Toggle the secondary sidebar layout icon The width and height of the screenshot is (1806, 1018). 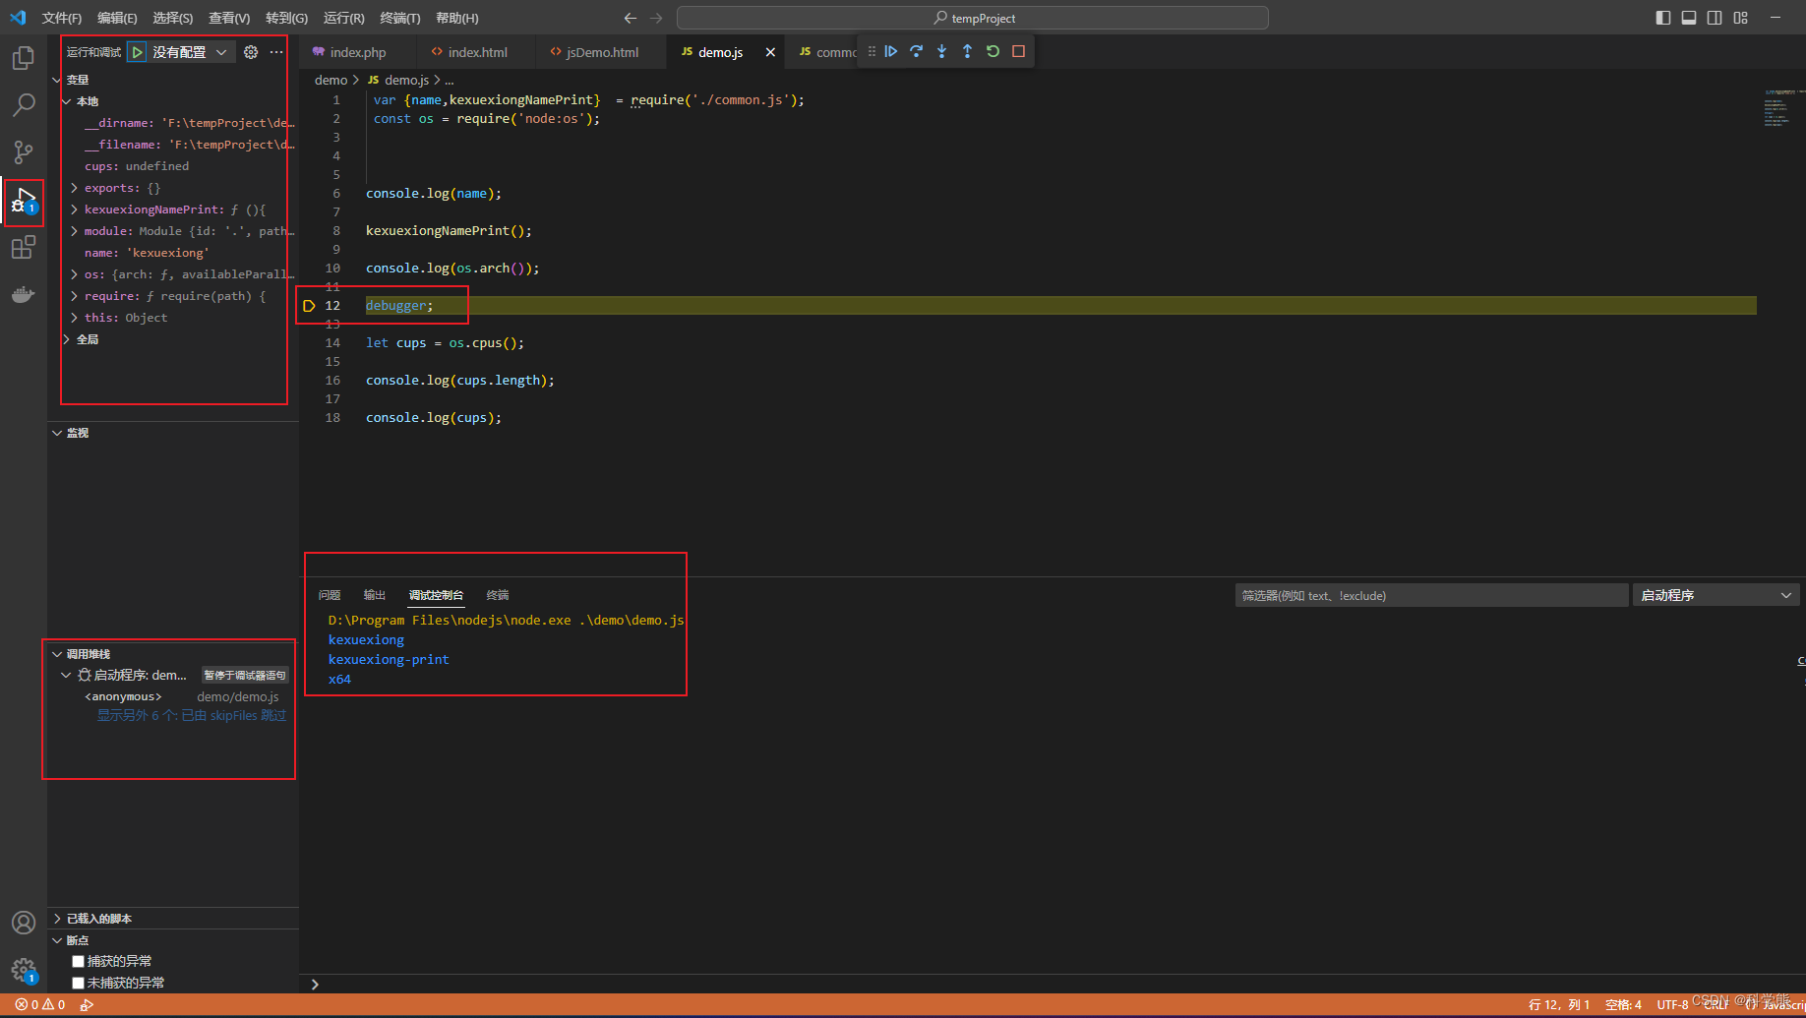pos(1715,18)
